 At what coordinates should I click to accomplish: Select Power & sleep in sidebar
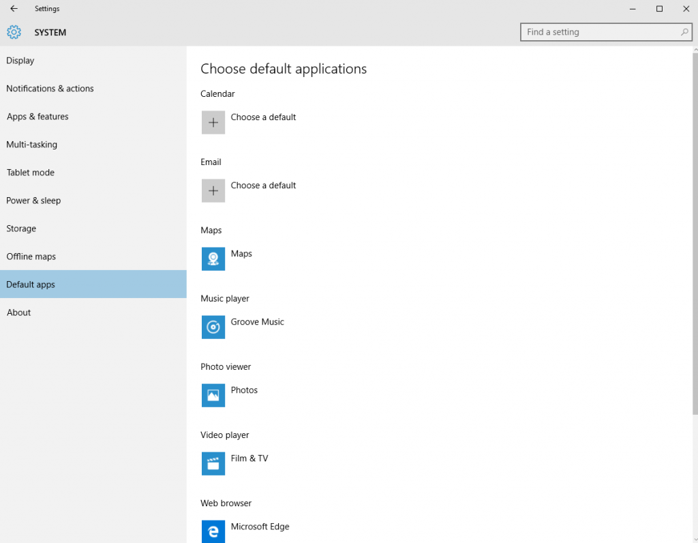point(93,201)
